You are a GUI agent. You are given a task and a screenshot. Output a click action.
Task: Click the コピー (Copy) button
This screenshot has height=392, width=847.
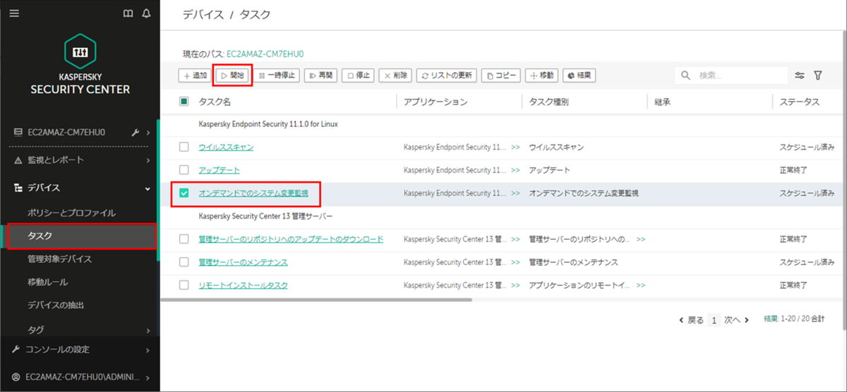(500, 75)
